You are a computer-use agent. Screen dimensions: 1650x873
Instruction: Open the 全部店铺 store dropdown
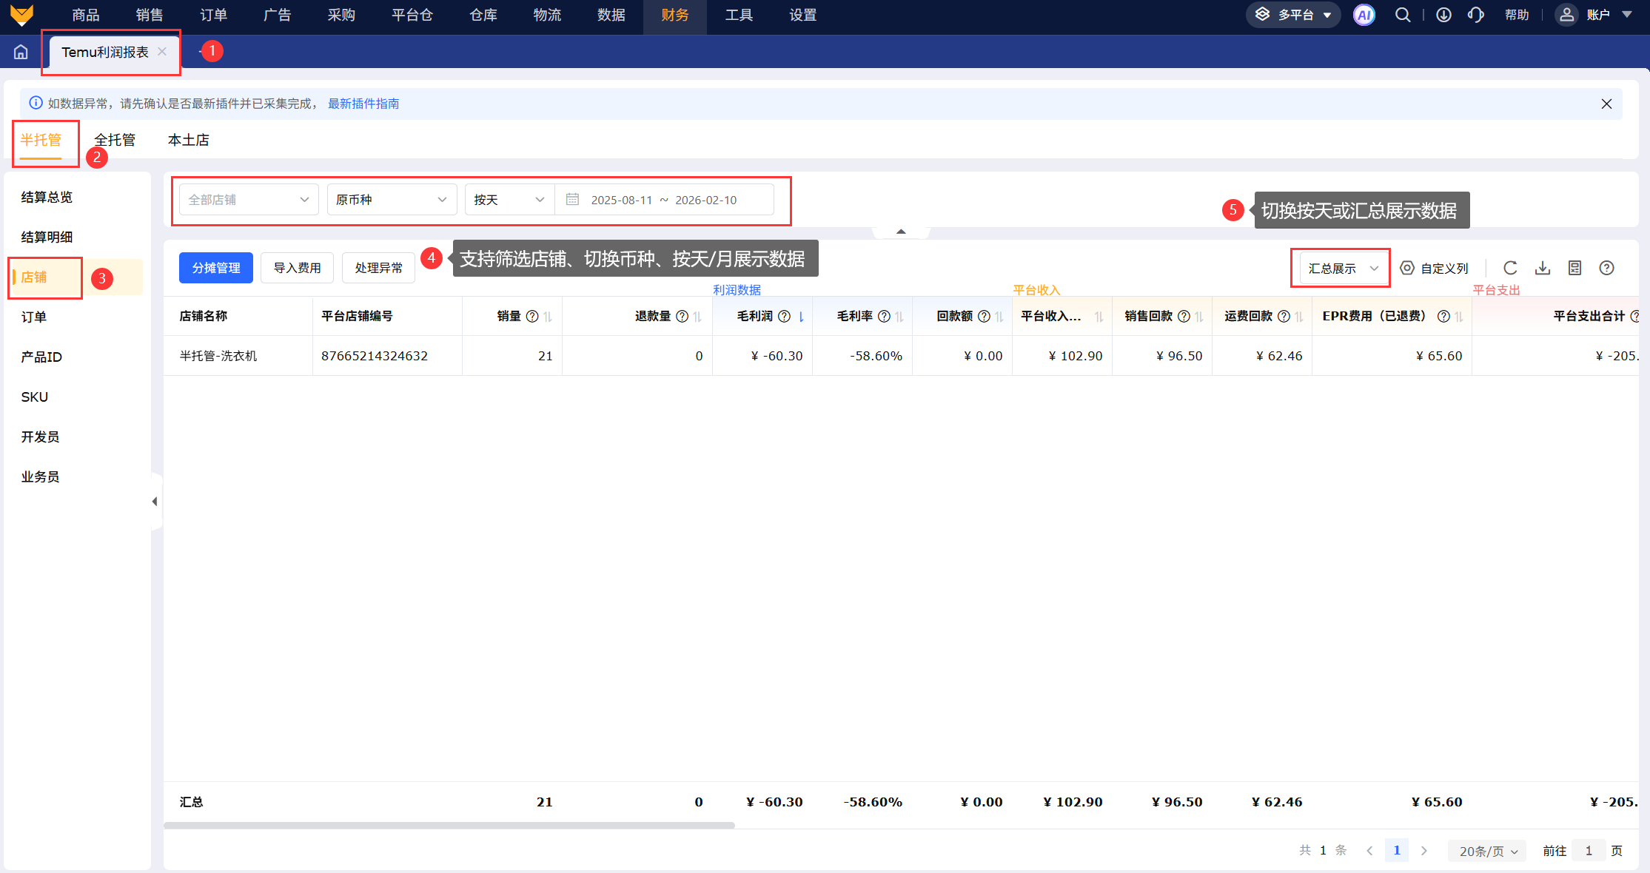click(x=248, y=200)
